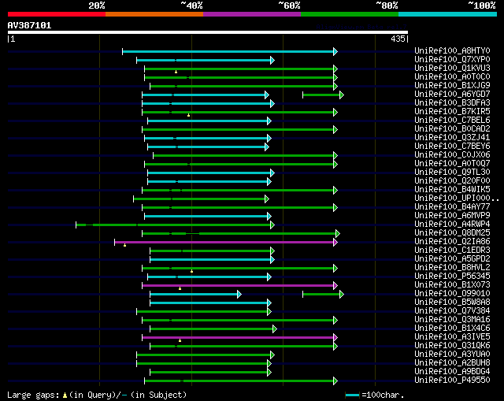504x401 pixels.
Task: Click the arrowhead ending the A4RWP4 alignment
Action: point(272,225)
